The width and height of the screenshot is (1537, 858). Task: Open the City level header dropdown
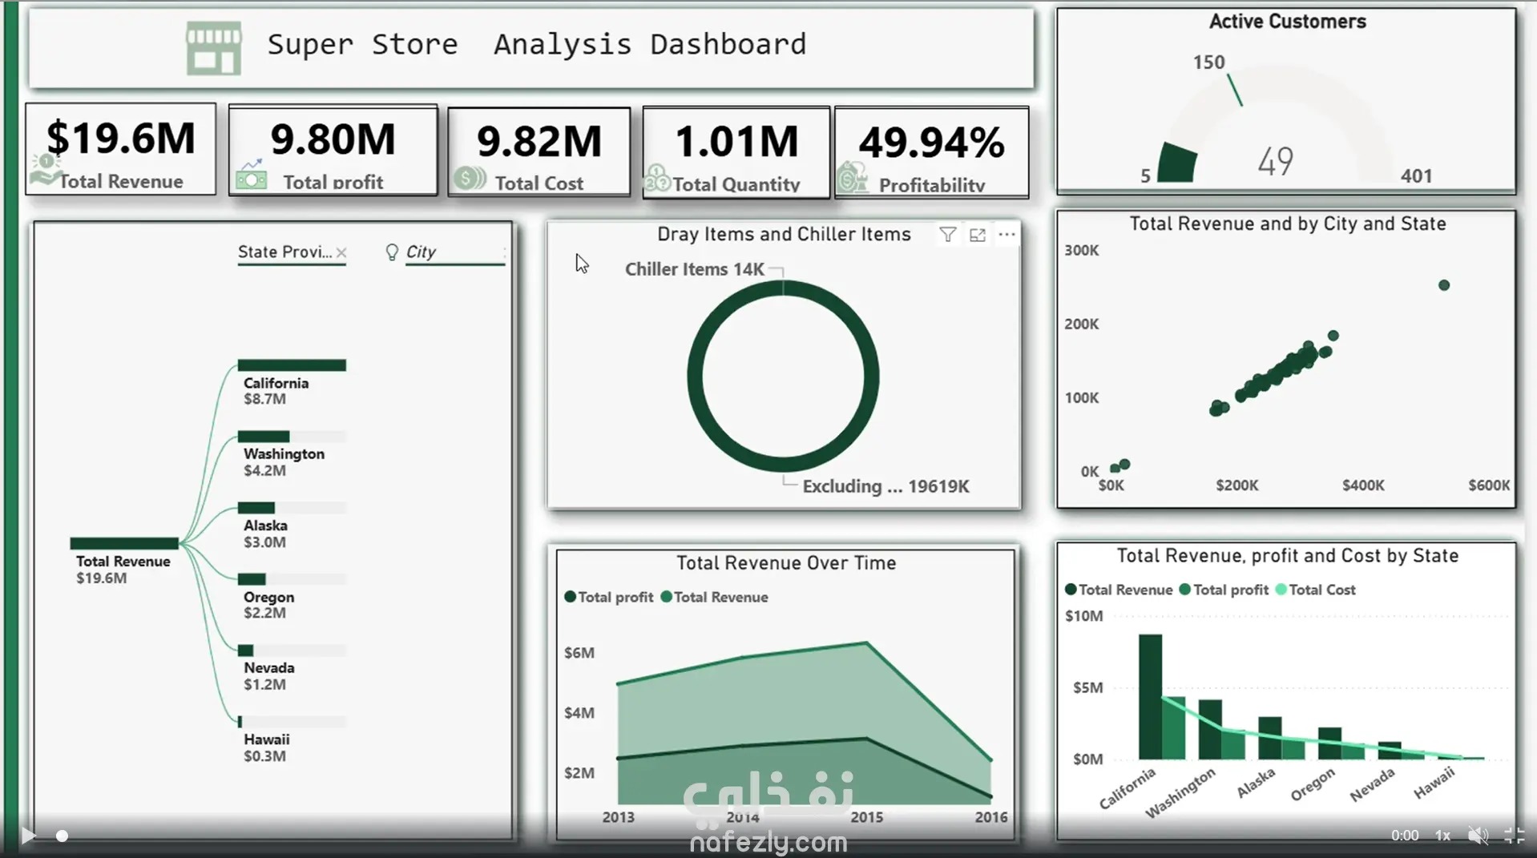tap(454, 252)
